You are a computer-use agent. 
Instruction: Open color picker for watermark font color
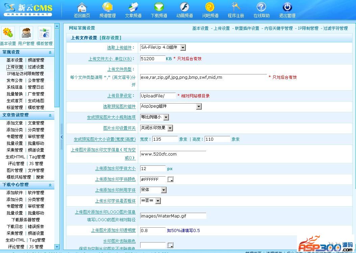click(x=170, y=179)
